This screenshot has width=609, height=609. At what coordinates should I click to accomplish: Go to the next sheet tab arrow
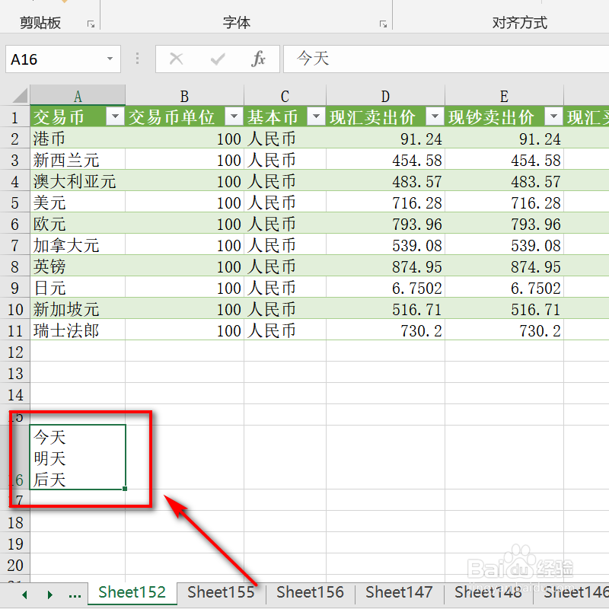[49, 595]
